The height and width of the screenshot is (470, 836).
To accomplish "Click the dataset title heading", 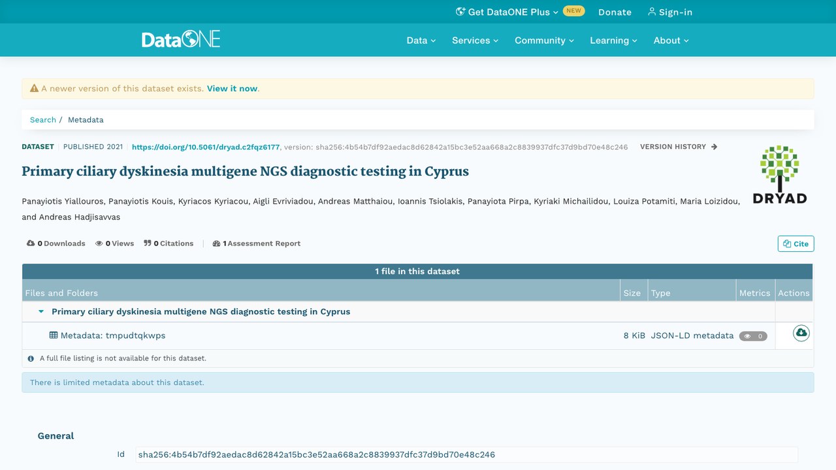I will pos(245,172).
